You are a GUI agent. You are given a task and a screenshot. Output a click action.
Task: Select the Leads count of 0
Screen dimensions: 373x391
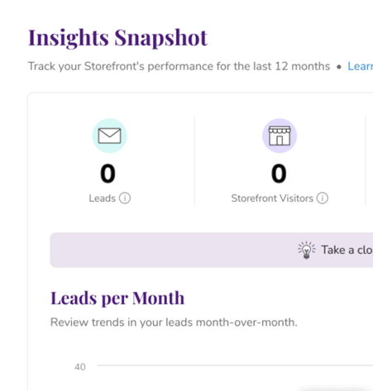click(x=108, y=174)
